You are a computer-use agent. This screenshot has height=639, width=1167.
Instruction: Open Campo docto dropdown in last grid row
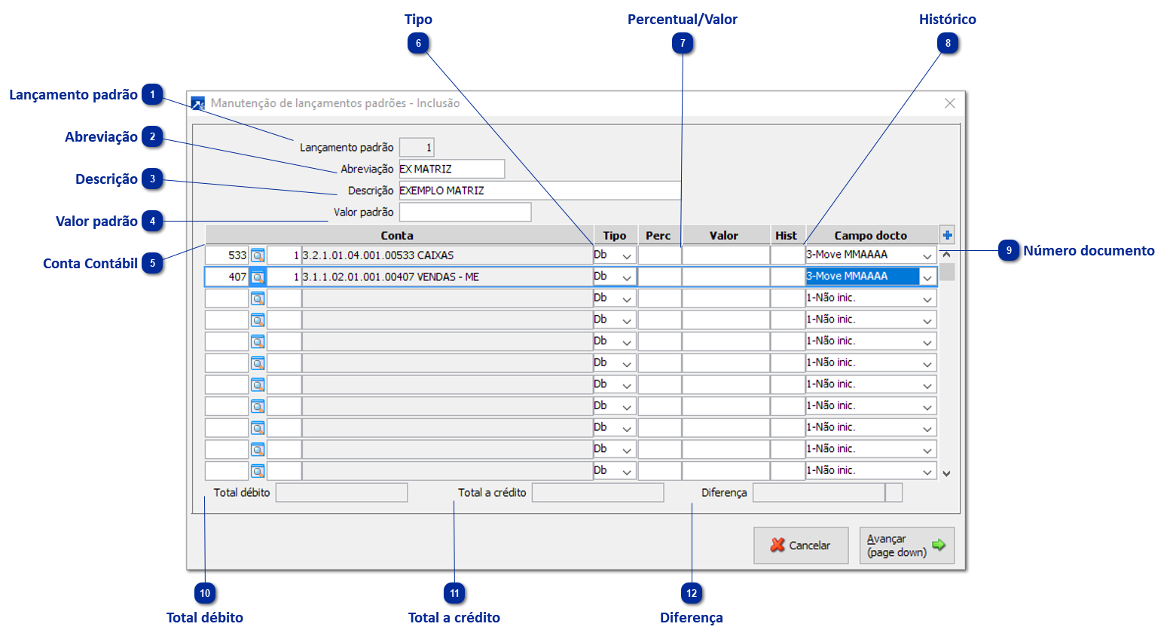927,472
